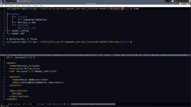This screenshot has width=191, height=107.
Task: Click Grass.png in tree output
Action: 29,28
